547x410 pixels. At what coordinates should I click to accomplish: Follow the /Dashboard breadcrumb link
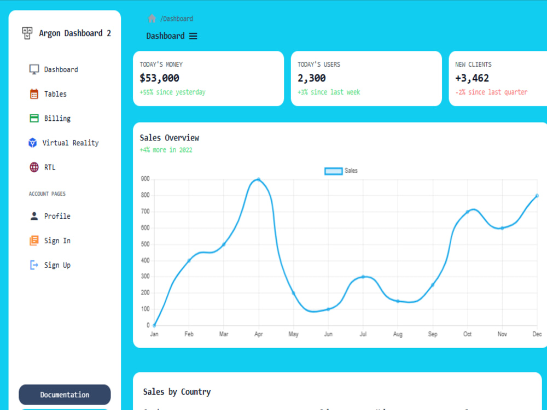175,18
